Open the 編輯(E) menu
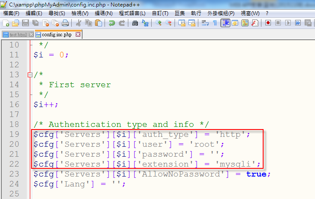This screenshot has height=199, width=315. click(34, 13)
